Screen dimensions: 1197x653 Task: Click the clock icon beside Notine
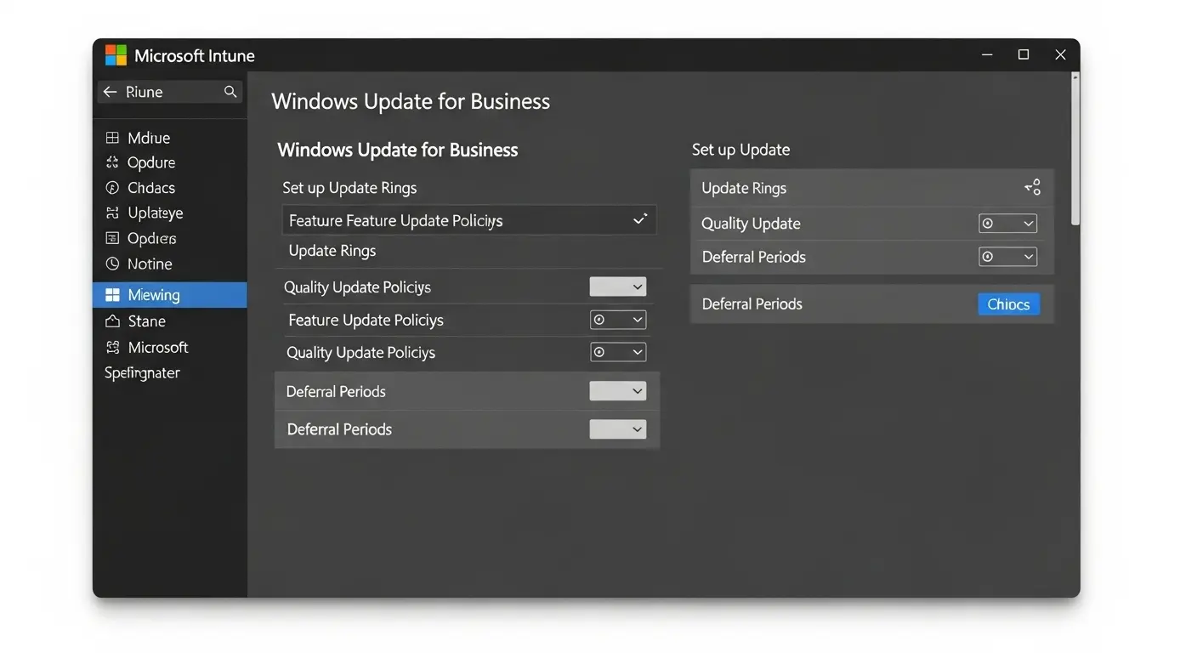pyautogui.click(x=112, y=264)
